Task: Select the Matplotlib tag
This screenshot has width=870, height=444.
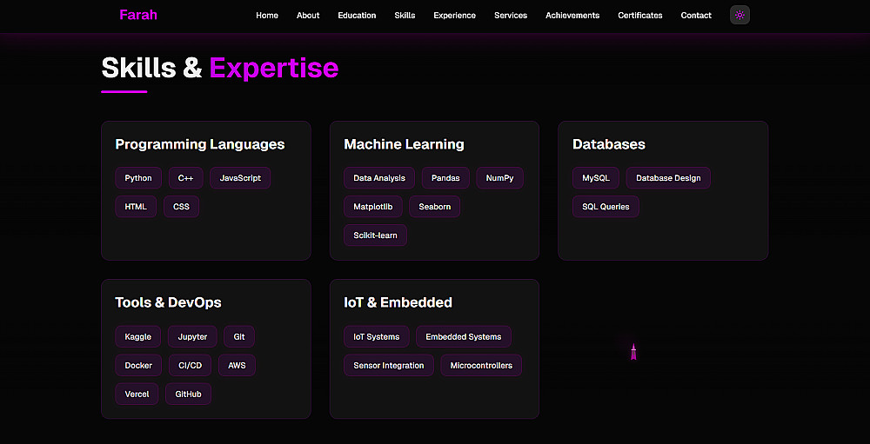Action: pyautogui.click(x=373, y=207)
